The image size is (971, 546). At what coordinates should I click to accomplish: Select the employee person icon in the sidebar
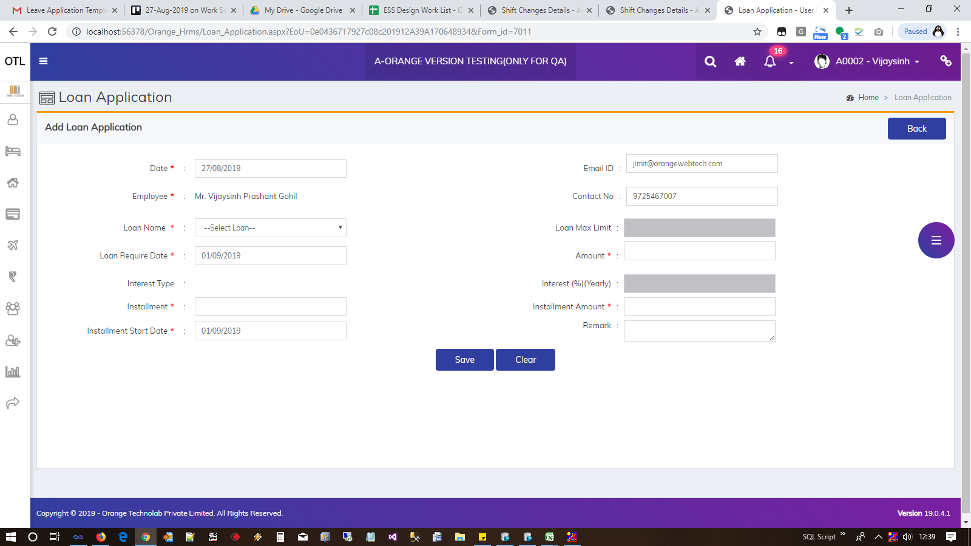13,120
